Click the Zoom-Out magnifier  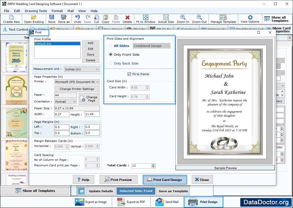point(199,19)
